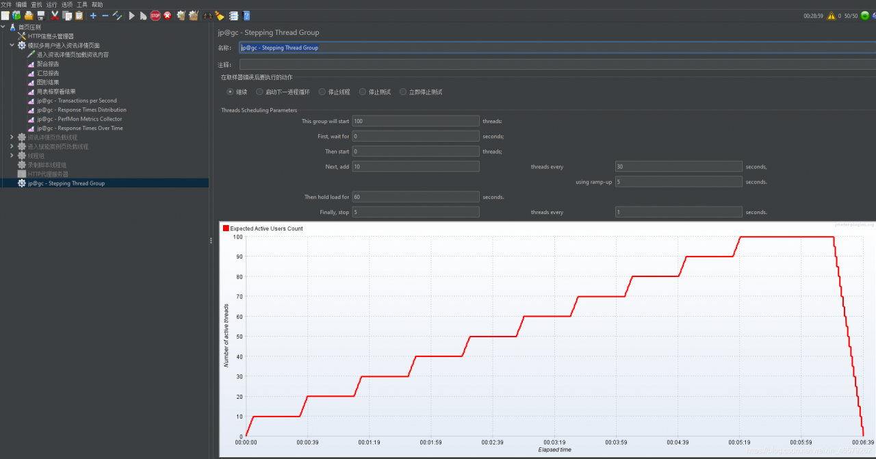This screenshot has height=459, width=876.
Task: Select jp@gc - Transactions per Second listener
Action: pos(77,101)
